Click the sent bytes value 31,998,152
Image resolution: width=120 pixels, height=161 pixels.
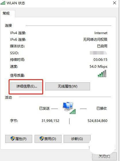pos(50,121)
